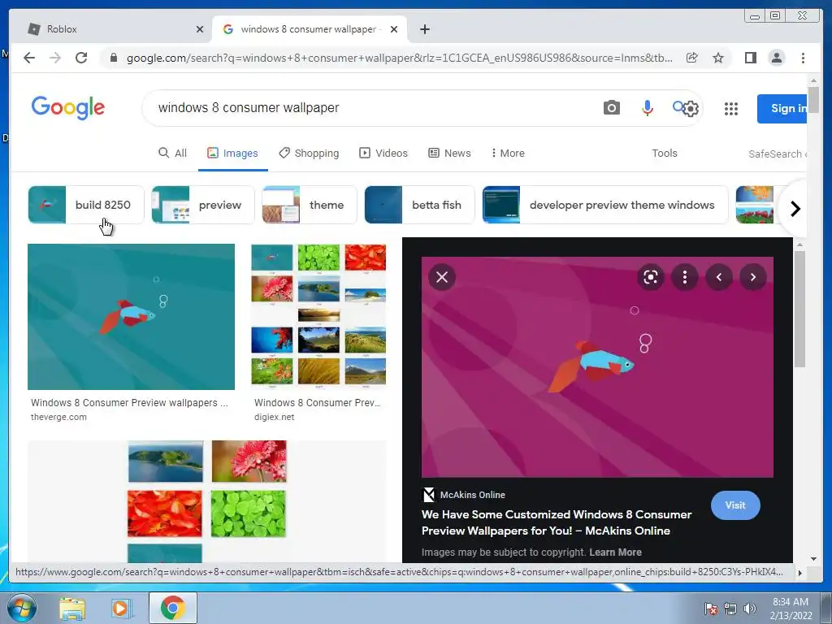Open McAkins wallpapers article title

pos(556,522)
